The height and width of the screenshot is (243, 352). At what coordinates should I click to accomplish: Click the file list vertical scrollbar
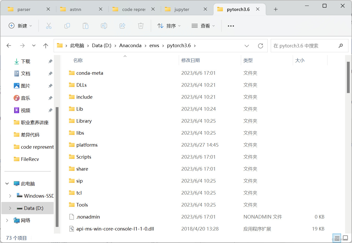[348, 77]
